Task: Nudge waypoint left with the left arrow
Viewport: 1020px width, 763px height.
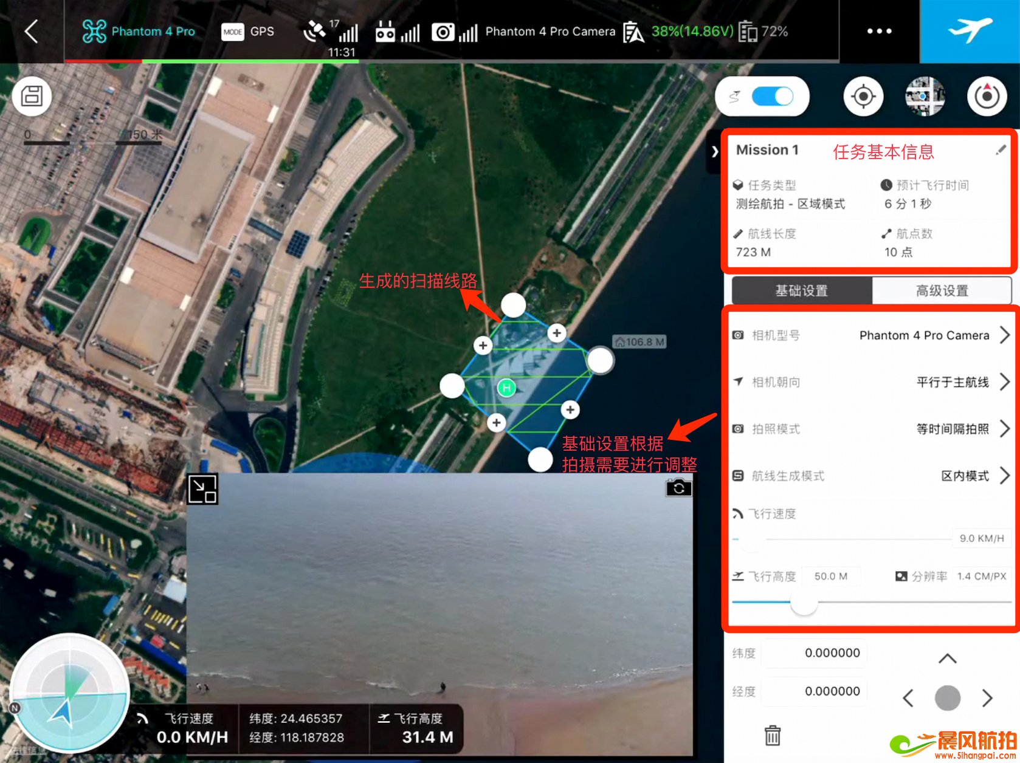Action: [x=908, y=698]
